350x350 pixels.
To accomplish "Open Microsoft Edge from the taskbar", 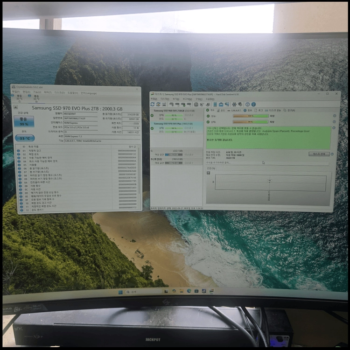I will [189, 291].
